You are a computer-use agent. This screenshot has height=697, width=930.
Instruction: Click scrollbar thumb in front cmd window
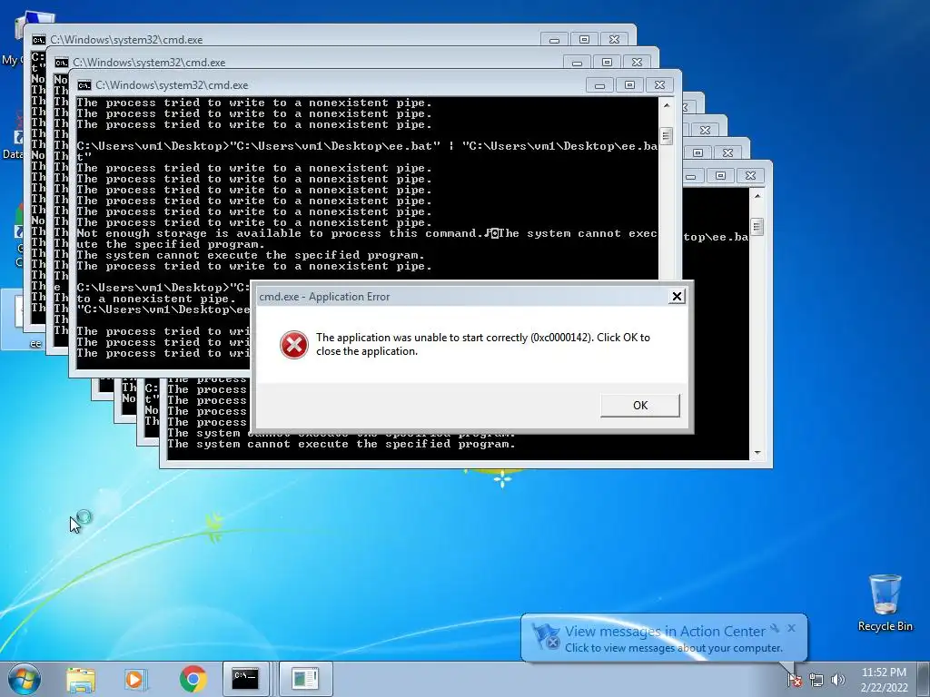[667, 136]
